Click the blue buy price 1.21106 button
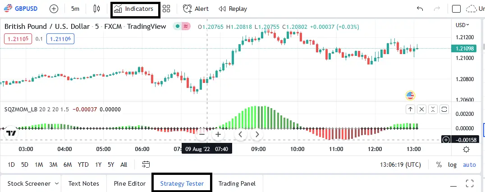The image size is (485, 192). tap(60, 39)
